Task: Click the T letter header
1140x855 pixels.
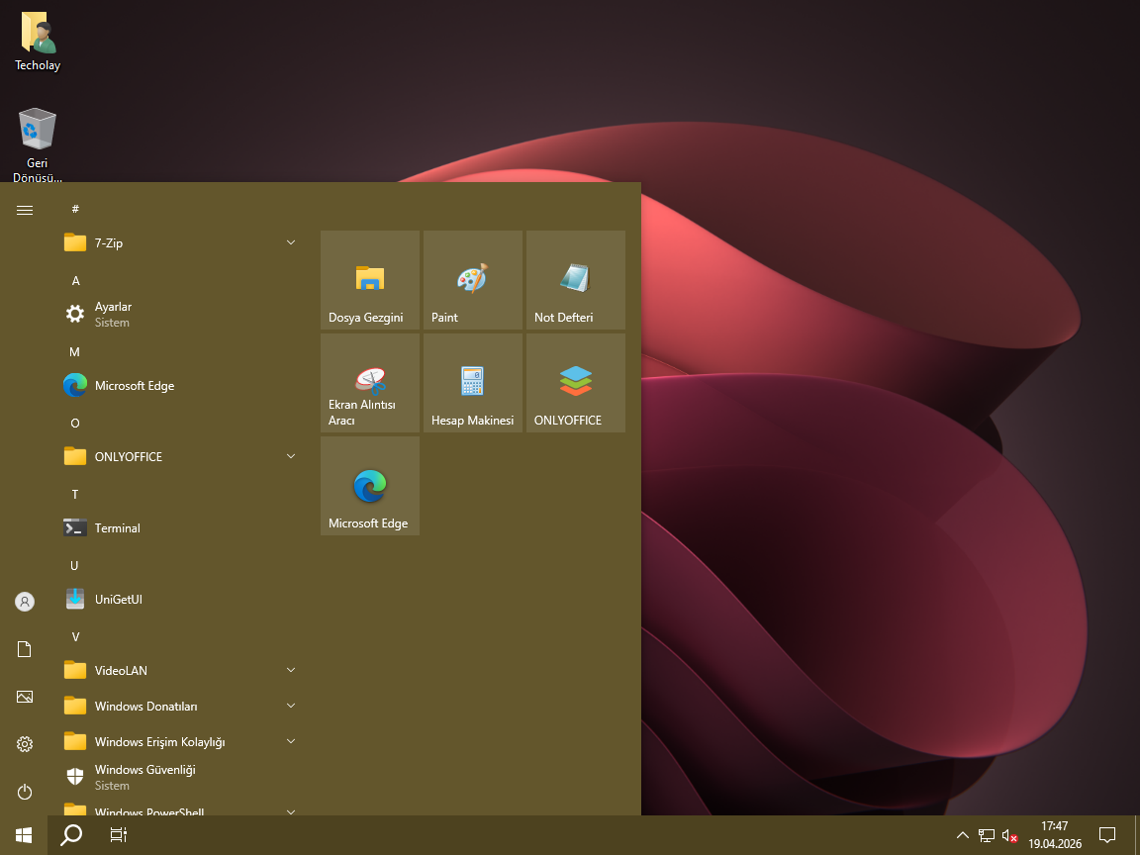Action: point(75,495)
